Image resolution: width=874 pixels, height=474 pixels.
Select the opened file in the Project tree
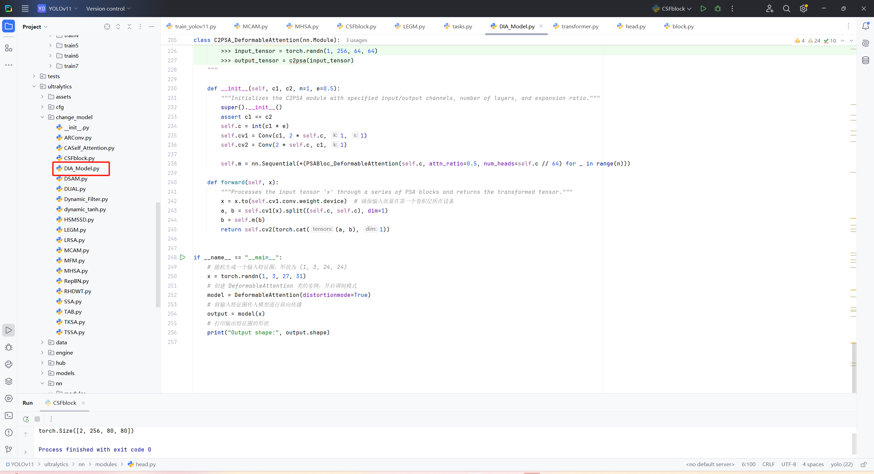pyautogui.click(x=107, y=27)
